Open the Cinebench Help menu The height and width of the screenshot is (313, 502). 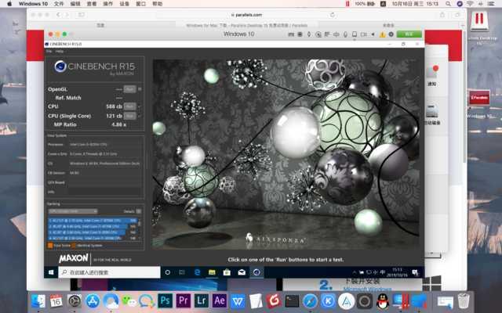[x=60, y=51]
